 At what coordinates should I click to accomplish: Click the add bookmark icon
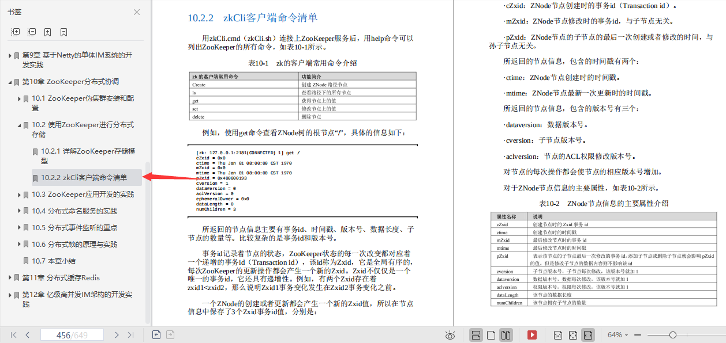pyautogui.click(x=48, y=32)
